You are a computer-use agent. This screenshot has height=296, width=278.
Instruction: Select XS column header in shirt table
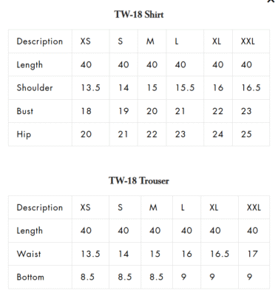pos(85,41)
